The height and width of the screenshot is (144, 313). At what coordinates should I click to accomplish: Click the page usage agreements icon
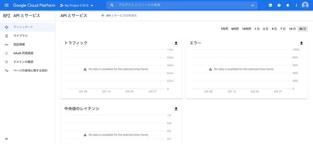click(6, 71)
